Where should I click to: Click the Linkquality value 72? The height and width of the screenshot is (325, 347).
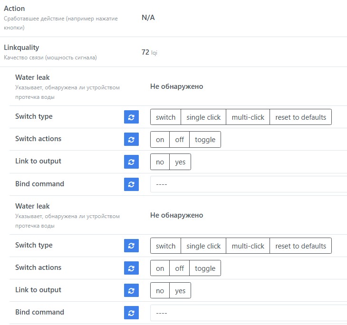pyautogui.click(x=145, y=52)
